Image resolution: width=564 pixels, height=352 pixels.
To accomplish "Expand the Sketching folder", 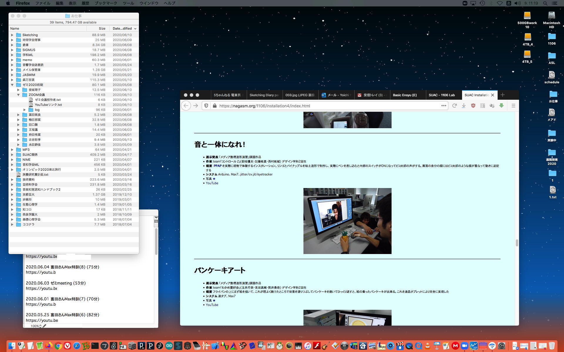I will (12, 35).
